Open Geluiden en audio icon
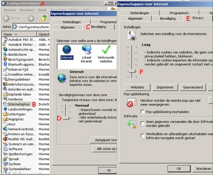Screen dimensions: 213x175 coord(6,89)
